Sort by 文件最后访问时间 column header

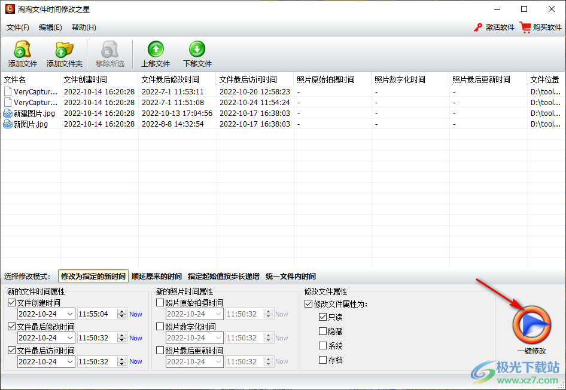coord(255,79)
